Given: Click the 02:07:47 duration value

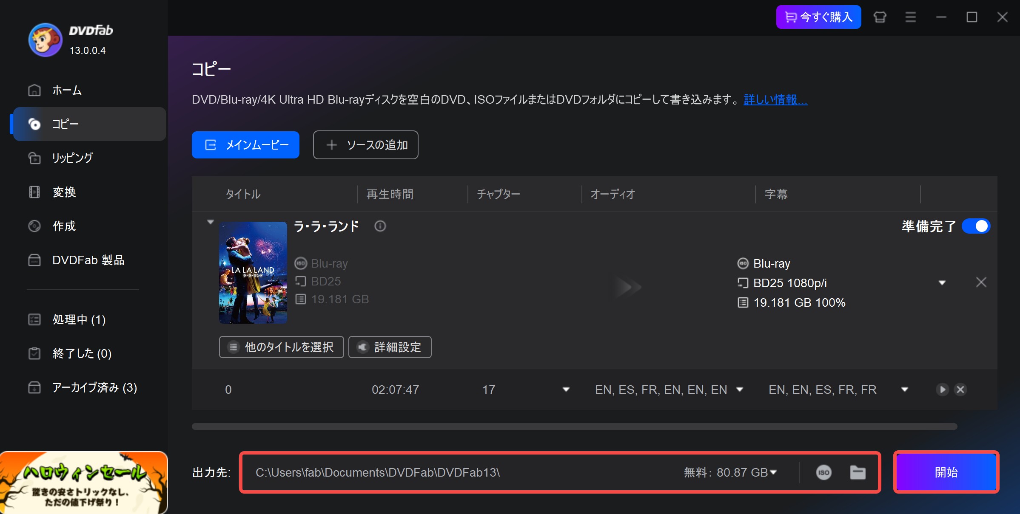Looking at the screenshot, I should coord(395,390).
